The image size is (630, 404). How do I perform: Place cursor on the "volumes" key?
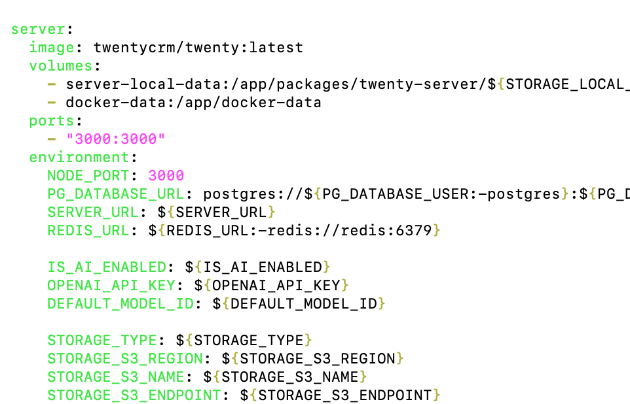(61, 66)
